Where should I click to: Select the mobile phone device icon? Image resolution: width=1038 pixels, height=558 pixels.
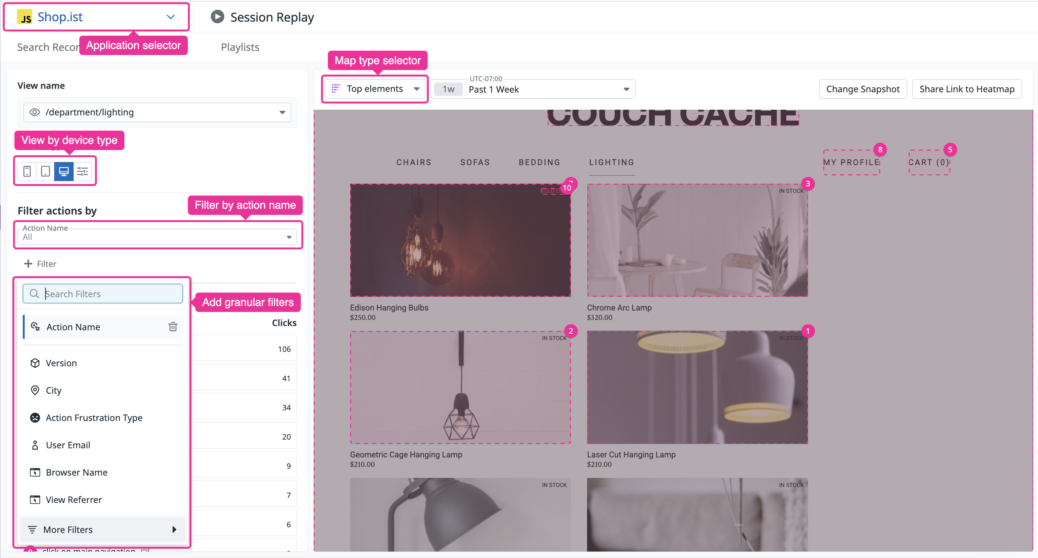point(27,171)
